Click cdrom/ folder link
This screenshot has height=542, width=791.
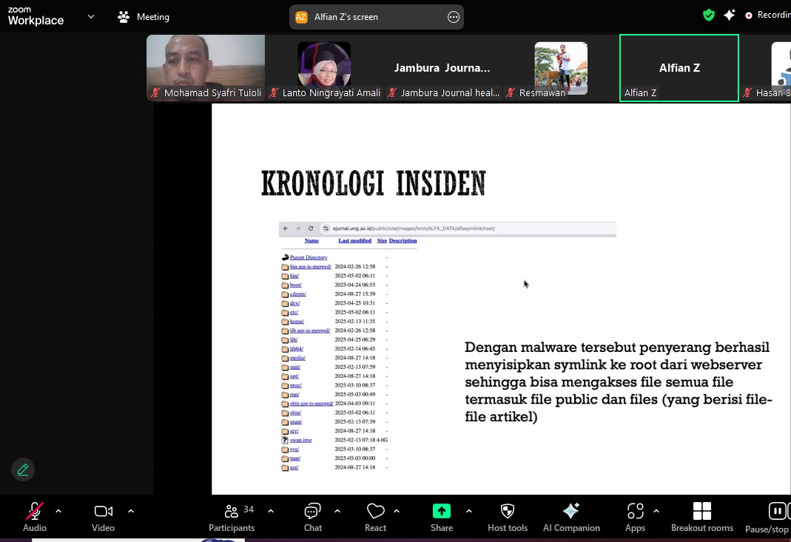click(x=297, y=294)
